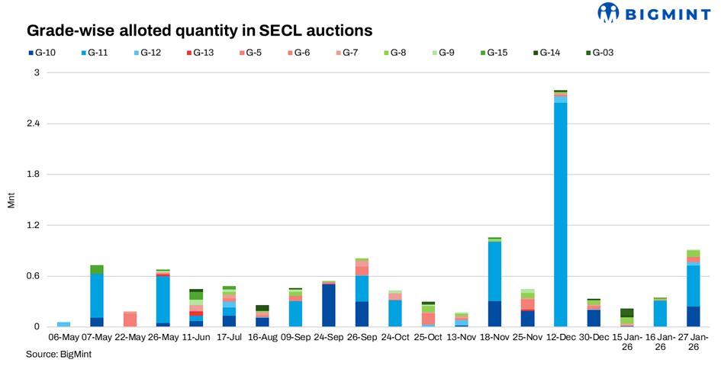The image size is (721, 366).
Task: Click the G-5 legend marker
Action: tap(253, 53)
